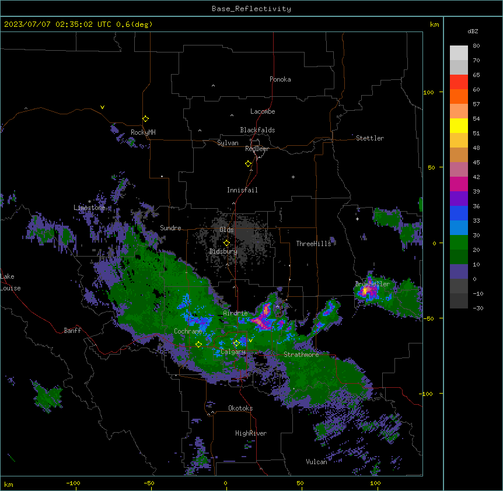Click the Drumheller city label

pyautogui.click(x=372, y=284)
